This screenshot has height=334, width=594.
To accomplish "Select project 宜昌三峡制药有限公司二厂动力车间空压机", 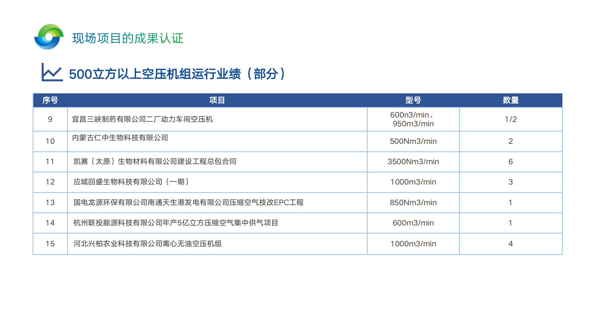I will (142, 119).
